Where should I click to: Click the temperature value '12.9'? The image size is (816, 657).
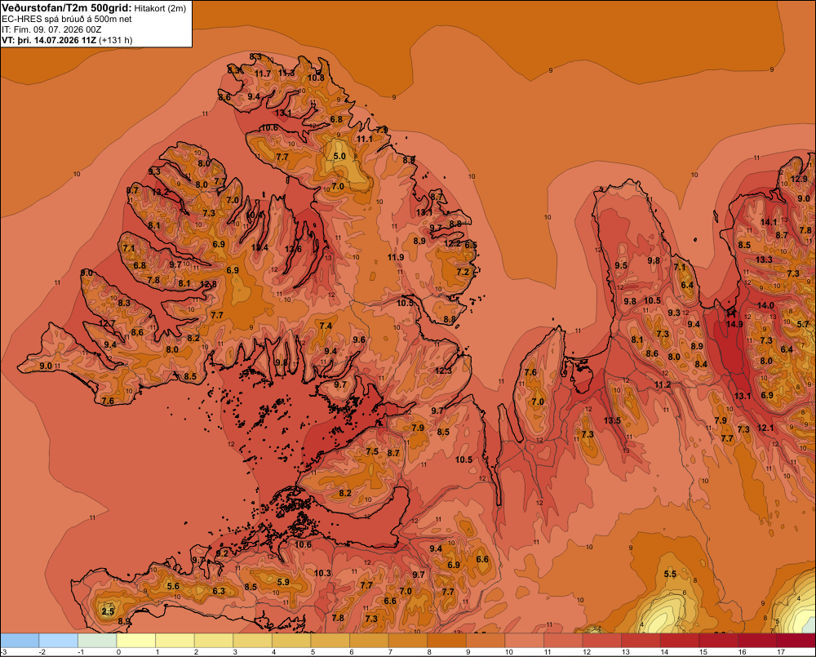click(799, 179)
